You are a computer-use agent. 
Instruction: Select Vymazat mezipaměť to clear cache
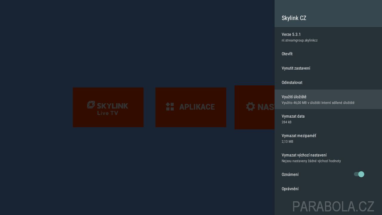(328, 138)
